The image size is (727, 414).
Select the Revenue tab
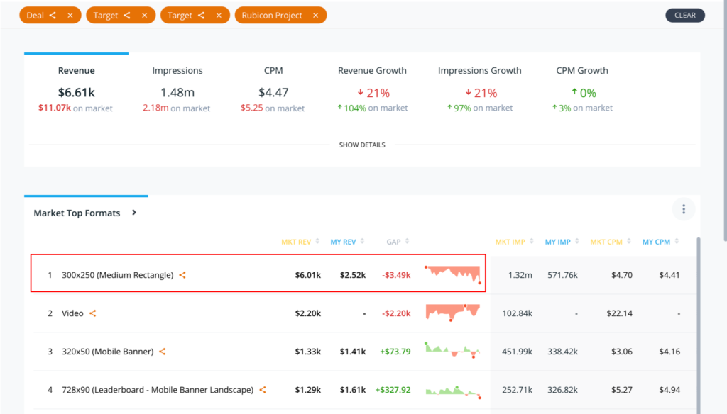pos(77,70)
